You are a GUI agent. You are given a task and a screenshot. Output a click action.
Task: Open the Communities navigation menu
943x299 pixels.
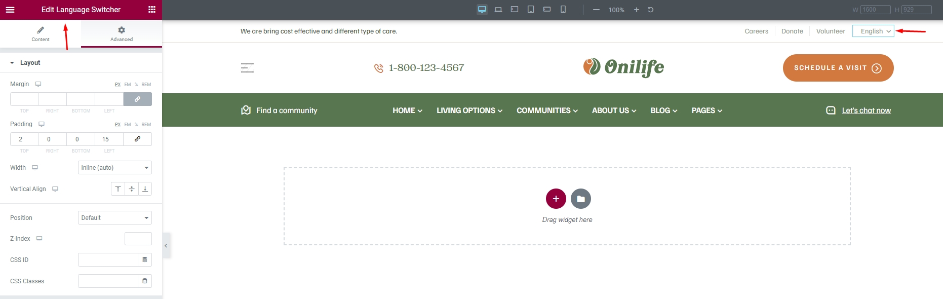coord(547,110)
